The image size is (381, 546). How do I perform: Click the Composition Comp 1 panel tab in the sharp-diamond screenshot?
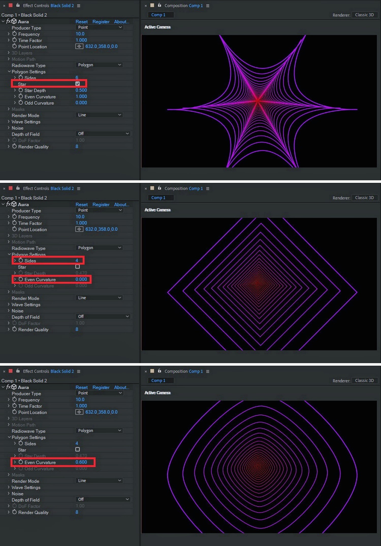pyautogui.click(x=184, y=188)
